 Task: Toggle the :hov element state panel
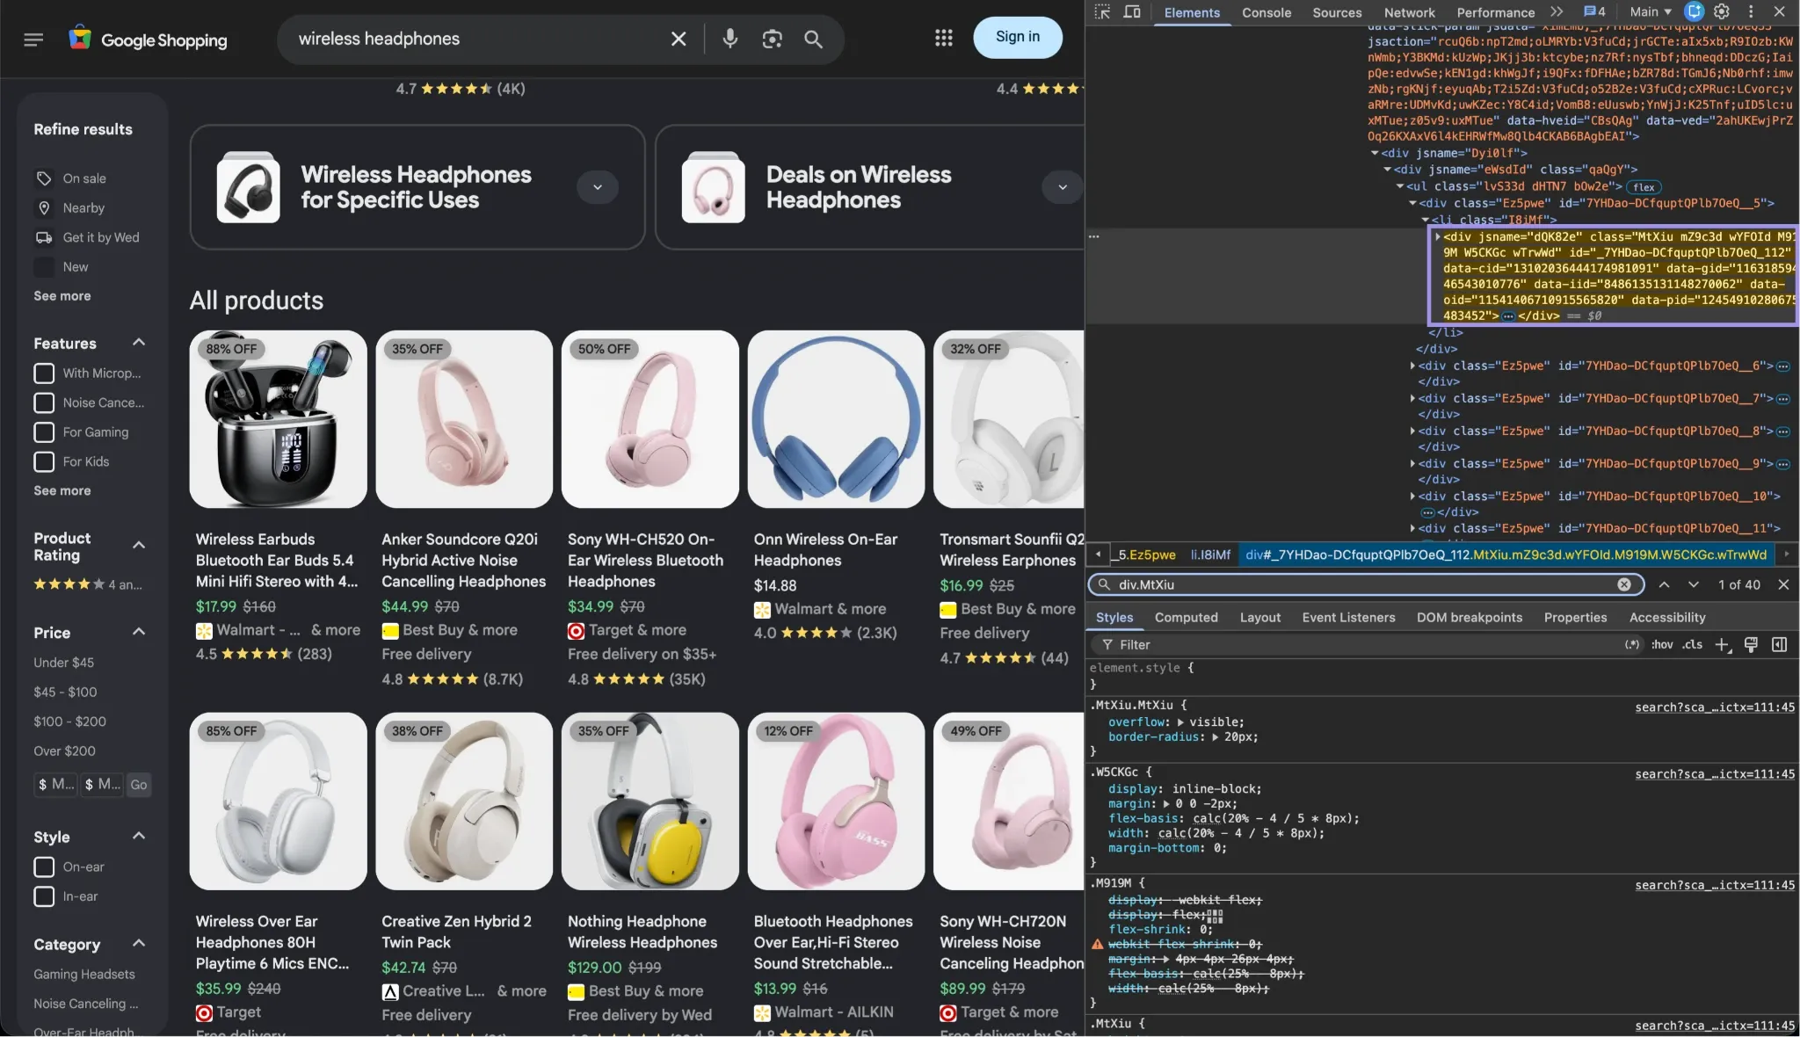pos(1661,645)
